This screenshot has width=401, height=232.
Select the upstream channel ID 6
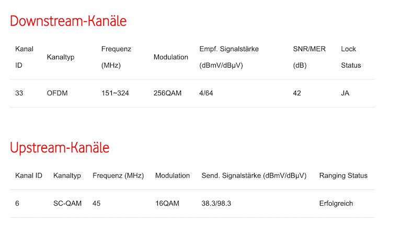pyautogui.click(x=17, y=203)
